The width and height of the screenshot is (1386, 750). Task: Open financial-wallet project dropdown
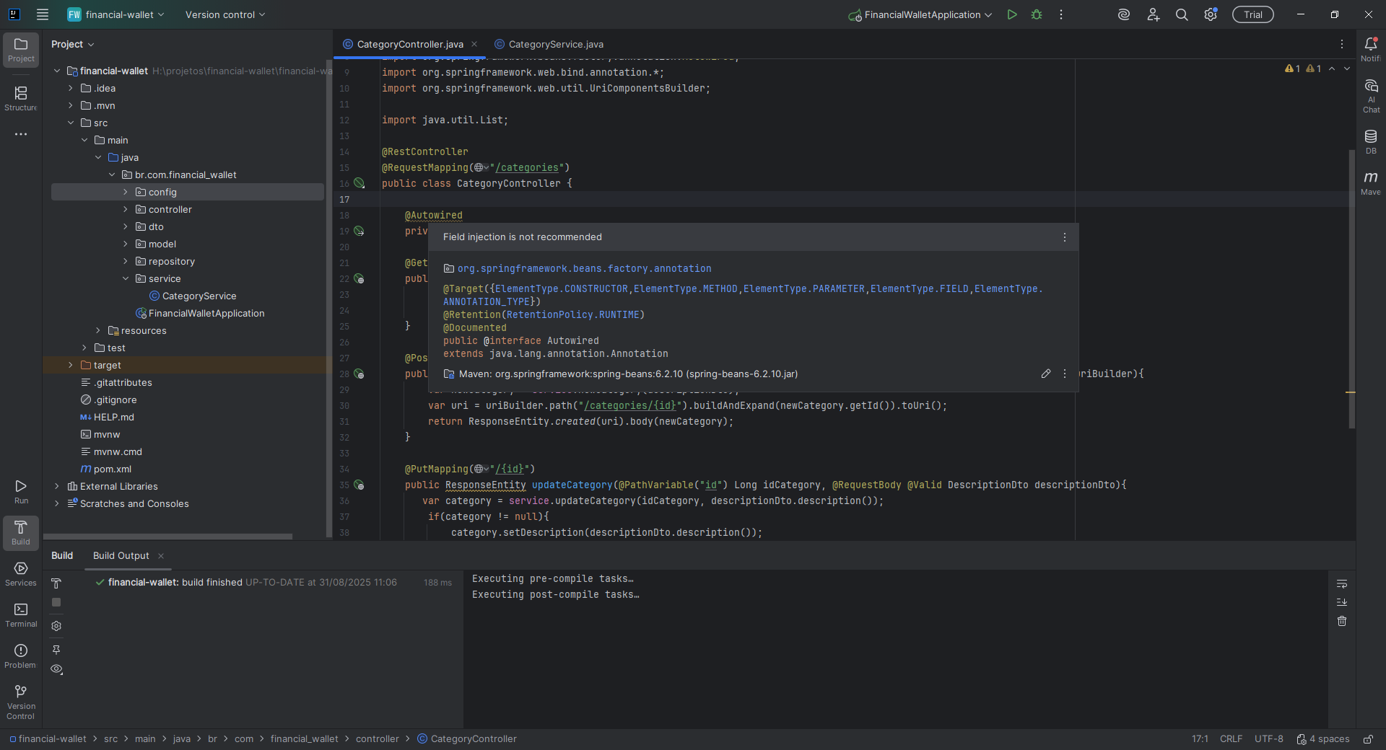coord(116,14)
